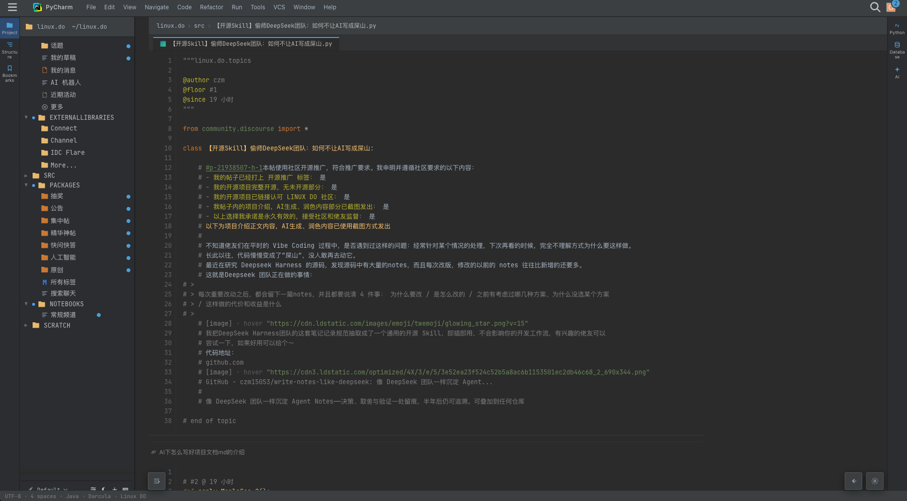Open the Refactor menu
907x501 pixels.
click(x=212, y=7)
